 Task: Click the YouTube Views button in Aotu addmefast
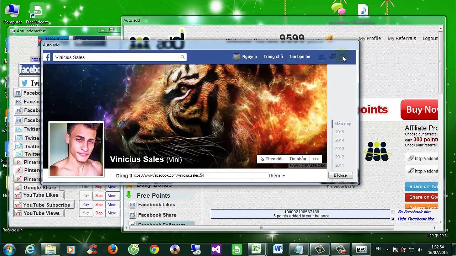(39, 213)
